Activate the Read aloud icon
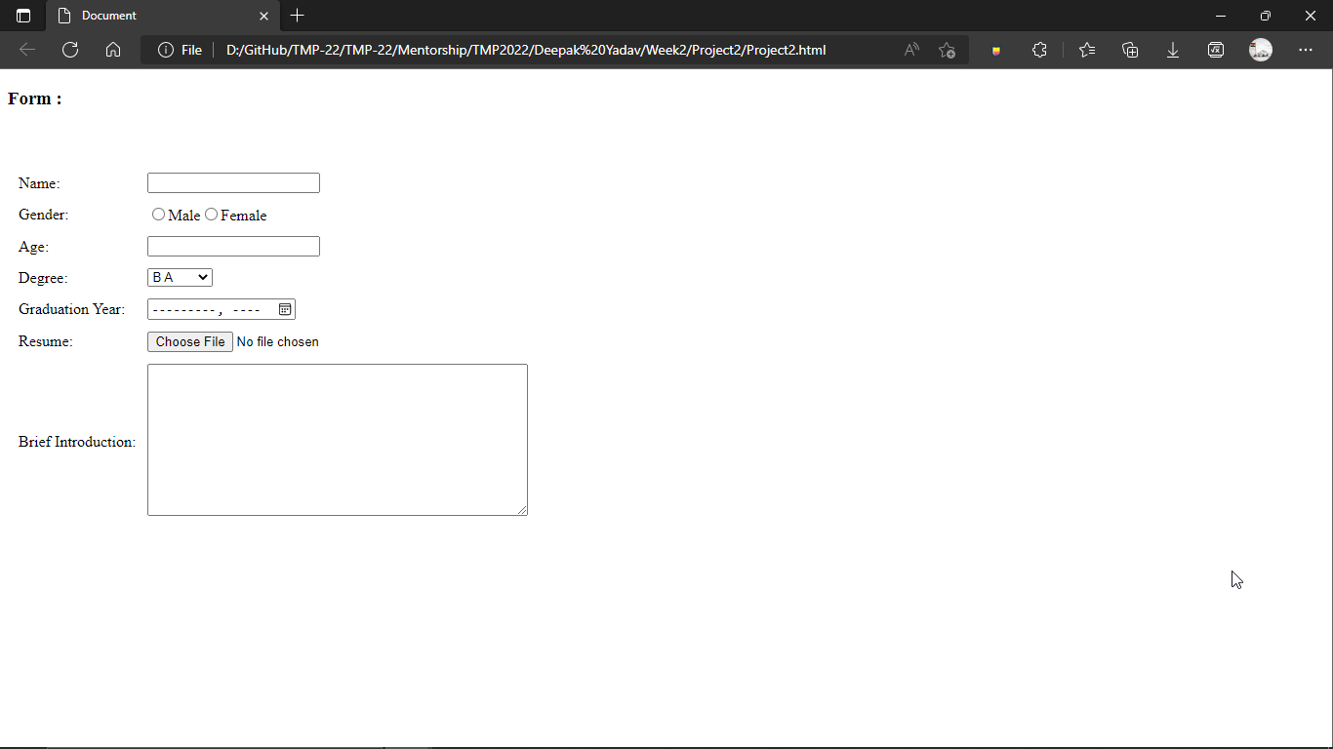The height and width of the screenshot is (749, 1333). point(911,50)
